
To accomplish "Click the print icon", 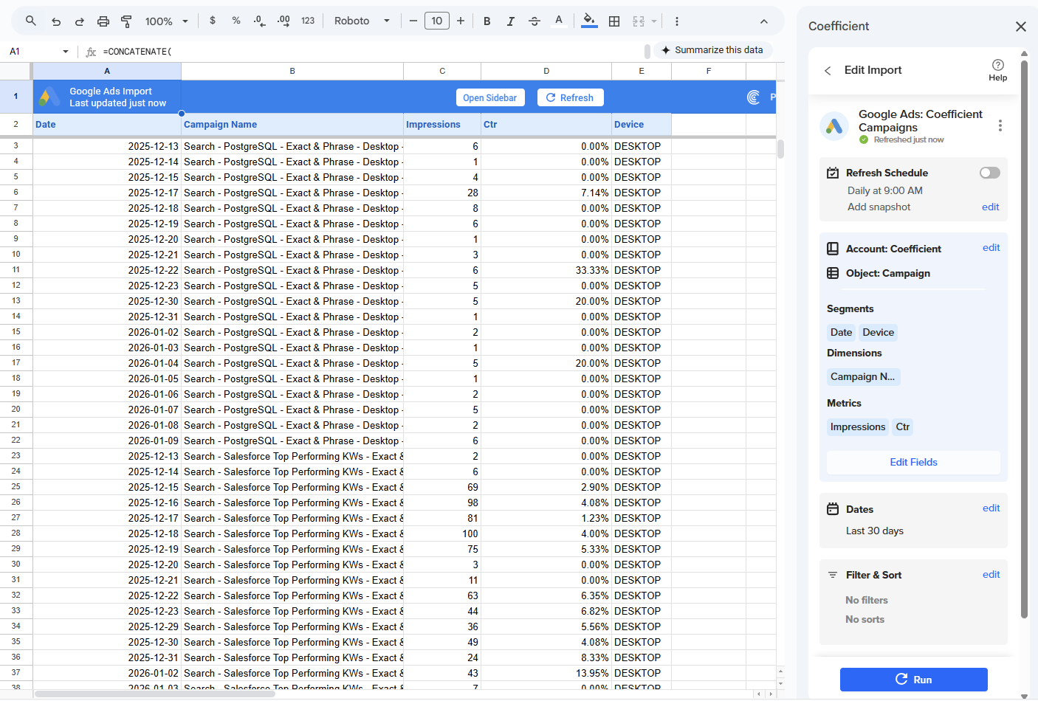I will (103, 21).
